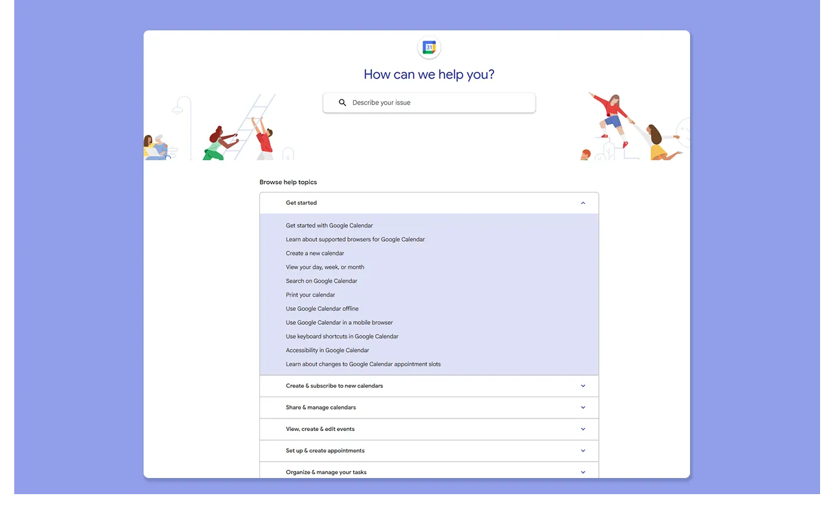Expand 'View, create & edit events' chevron
Screen dimensions: 833x509
click(583, 430)
